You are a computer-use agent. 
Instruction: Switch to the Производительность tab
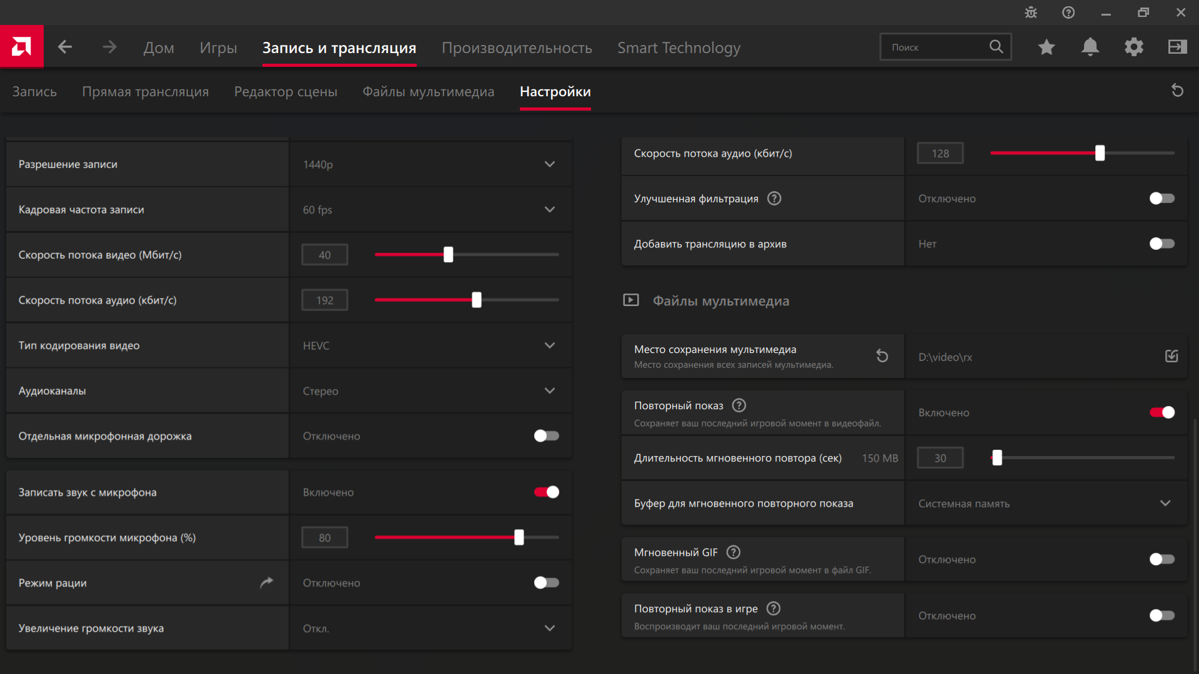click(x=517, y=48)
